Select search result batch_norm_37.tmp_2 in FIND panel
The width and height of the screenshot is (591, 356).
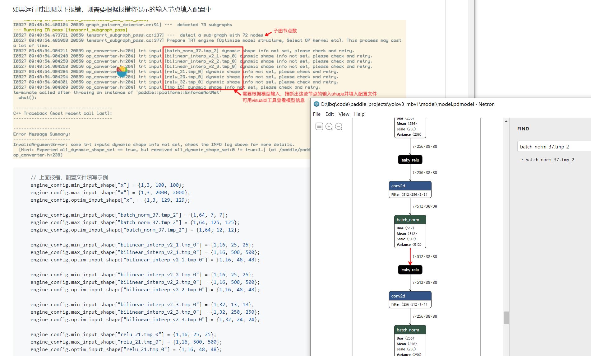pos(549,160)
